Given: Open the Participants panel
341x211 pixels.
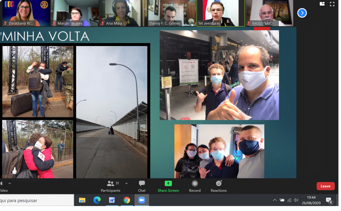Looking at the screenshot, I should pos(111,186).
